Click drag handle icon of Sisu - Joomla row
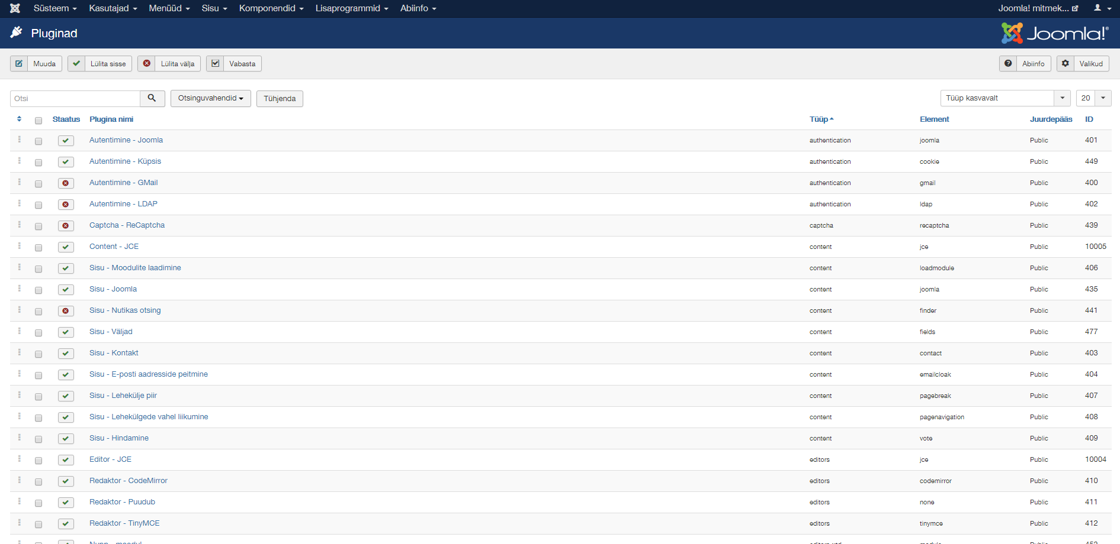 (x=19, y=289)
